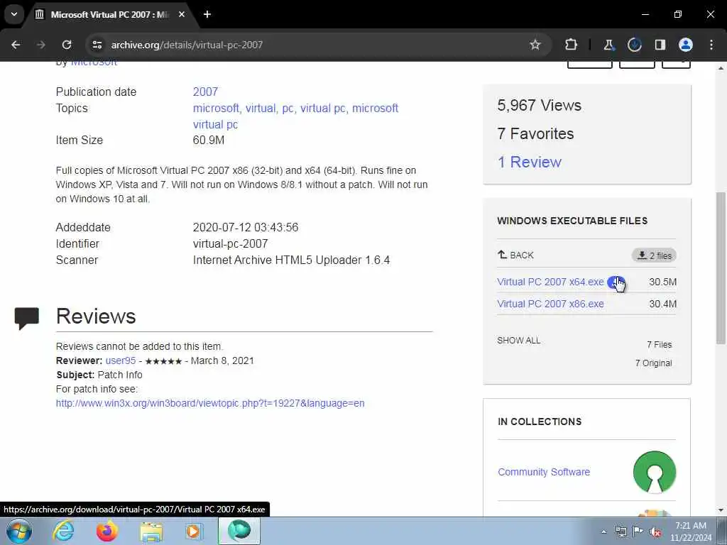Click the 60.9M item size value
727x545 pixels.
click(209, 140)
